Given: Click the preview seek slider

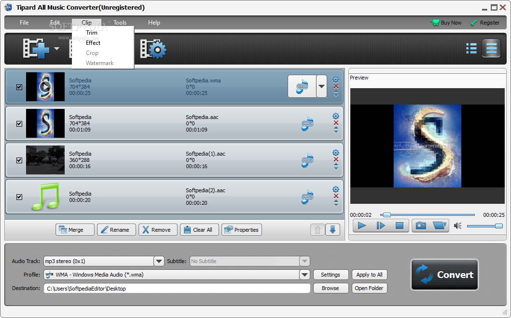Looking at the screenshot, I should (x=427, y=215).
